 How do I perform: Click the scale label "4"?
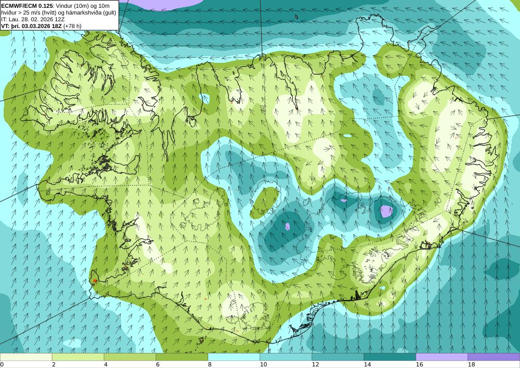(x=106, y=365)
